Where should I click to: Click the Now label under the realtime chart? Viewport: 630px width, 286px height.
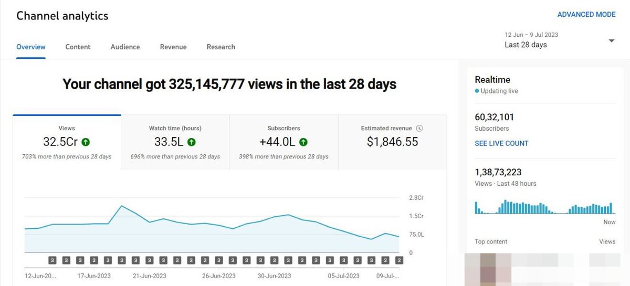coord(610,222)
